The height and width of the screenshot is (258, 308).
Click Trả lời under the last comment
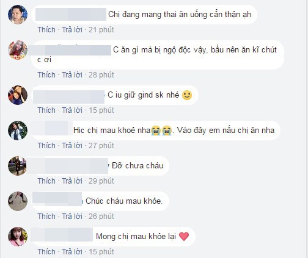(x=72, y=252)
